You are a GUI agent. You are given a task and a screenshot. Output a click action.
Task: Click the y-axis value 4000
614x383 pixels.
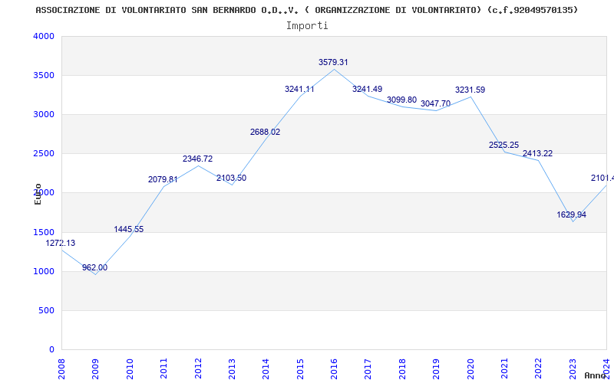[x=44, y=36]
